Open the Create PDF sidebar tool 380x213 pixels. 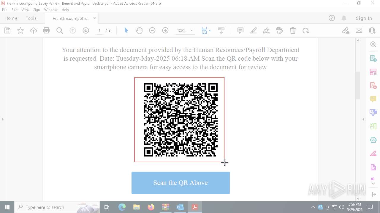click(373, 85)
